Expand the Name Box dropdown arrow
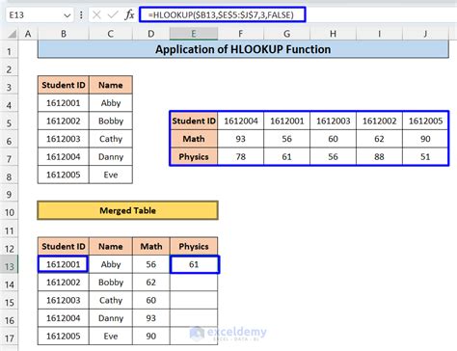457x351 pixels. [67, 15]
